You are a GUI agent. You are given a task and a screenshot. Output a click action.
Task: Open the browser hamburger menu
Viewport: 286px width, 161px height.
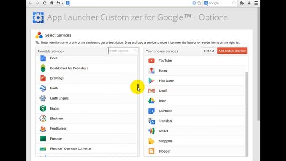(256, 3)
